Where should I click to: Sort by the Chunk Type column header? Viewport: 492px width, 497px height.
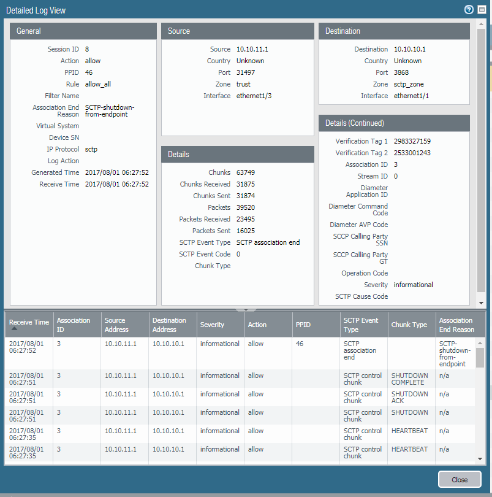[409, 325]
